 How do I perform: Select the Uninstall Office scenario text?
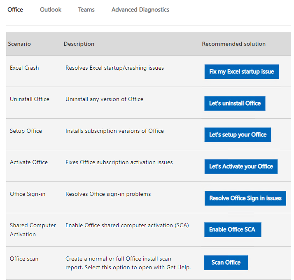pyautogui.click(x=30, y=99)
